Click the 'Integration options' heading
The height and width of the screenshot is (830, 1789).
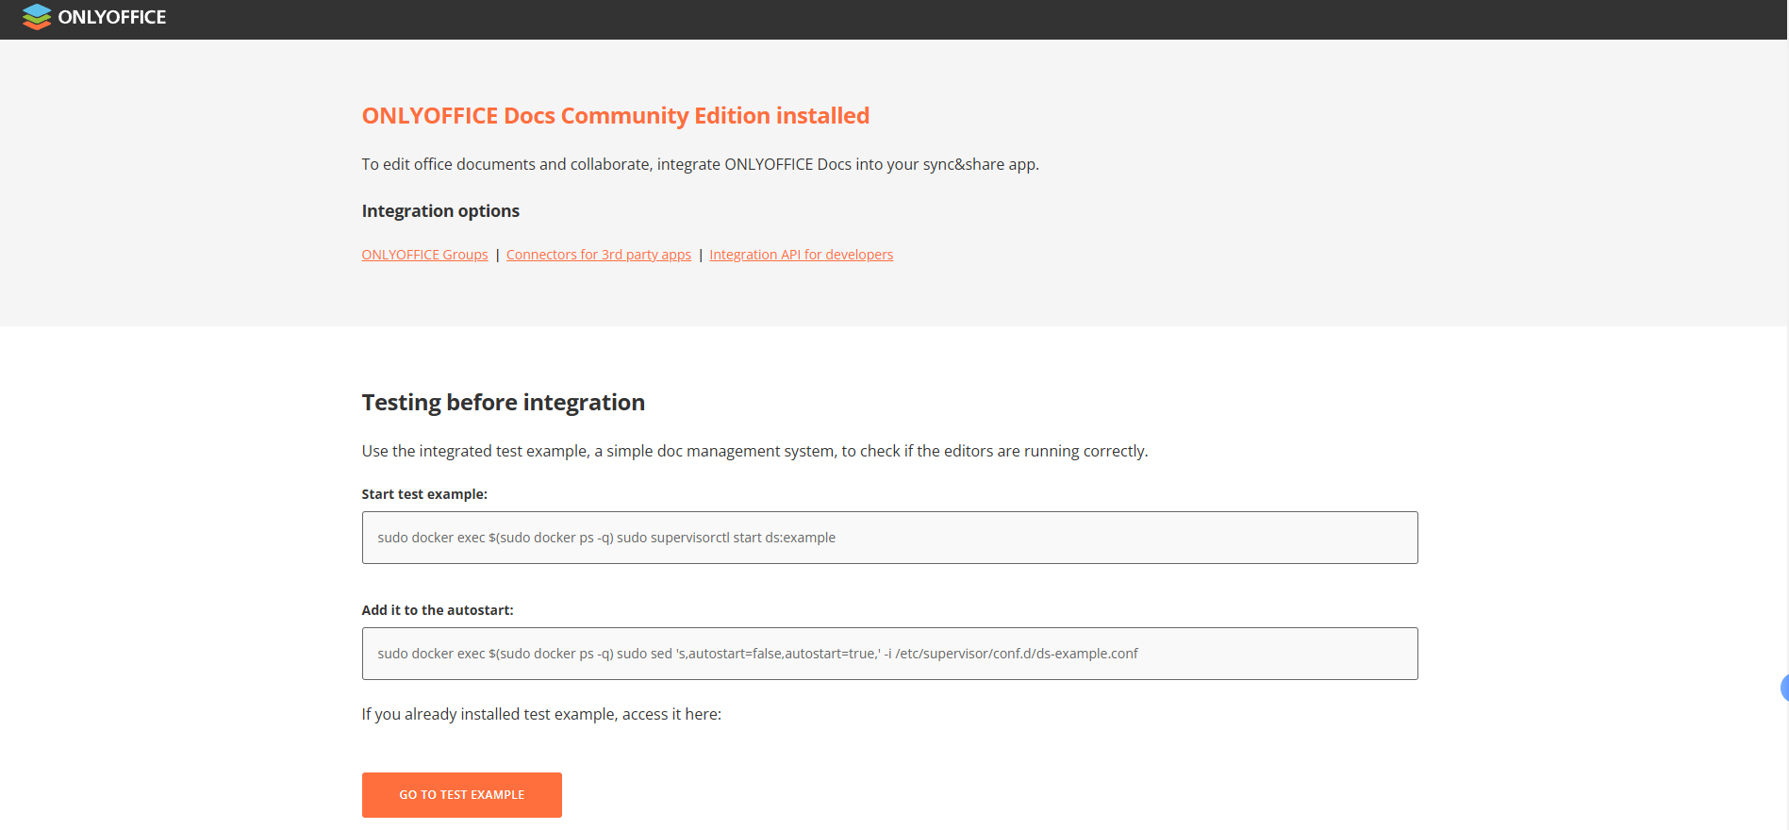[440, 211]
